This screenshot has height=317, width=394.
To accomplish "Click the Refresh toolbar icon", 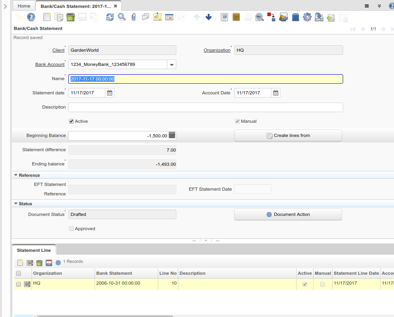I will coord(110,17).
